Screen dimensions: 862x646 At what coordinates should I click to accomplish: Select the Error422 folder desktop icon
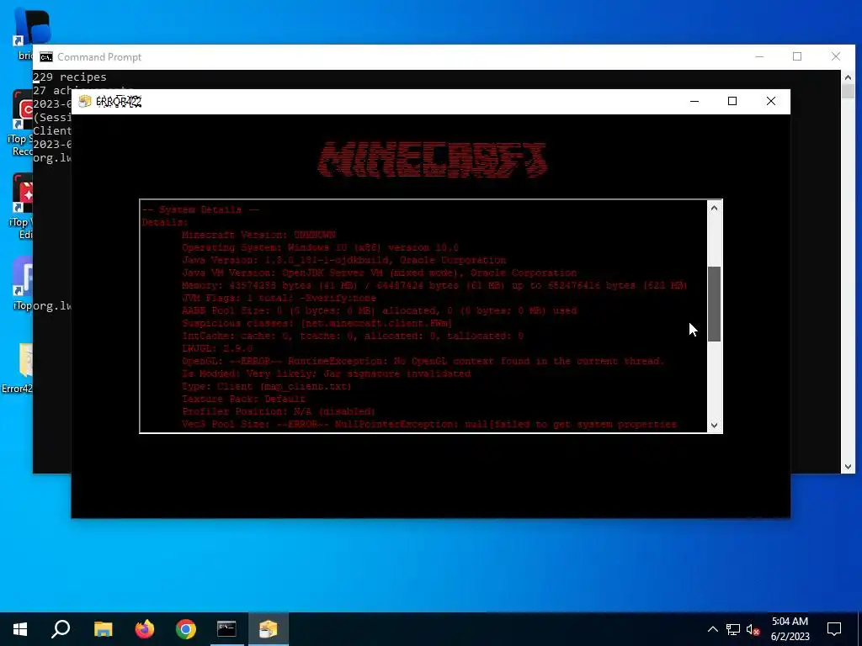(17, 368)
